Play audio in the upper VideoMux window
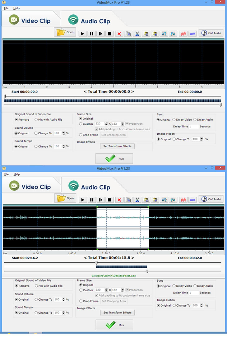 point(82,34)
